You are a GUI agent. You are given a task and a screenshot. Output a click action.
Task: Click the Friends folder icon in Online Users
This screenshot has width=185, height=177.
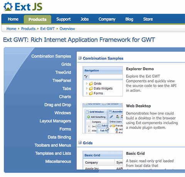tap(113, 125)
